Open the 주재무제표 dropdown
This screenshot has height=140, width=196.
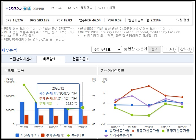point(107,49)
